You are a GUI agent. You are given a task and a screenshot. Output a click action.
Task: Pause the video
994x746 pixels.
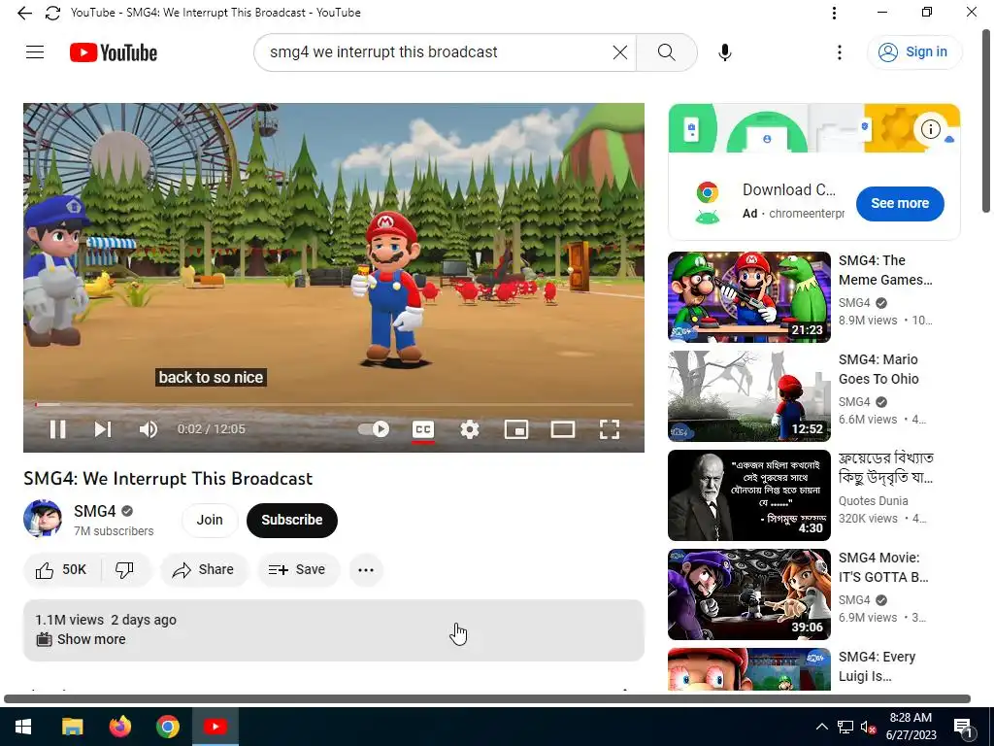(x=57, y=429)
